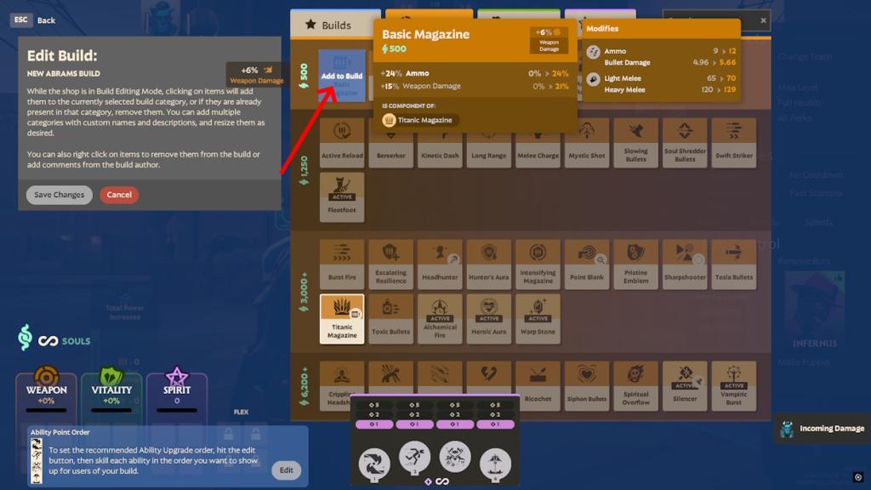Pick the Swift Striker item
Viewport: 871px width, 490px height.
click(x=733, y=141)
